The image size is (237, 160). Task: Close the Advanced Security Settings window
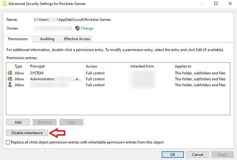230,4
